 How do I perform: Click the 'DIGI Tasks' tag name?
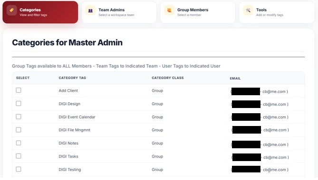tap(68, 156)
